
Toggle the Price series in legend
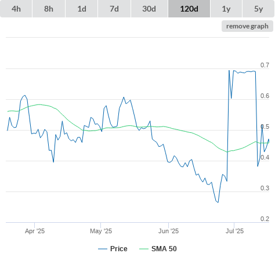(113, 249)
